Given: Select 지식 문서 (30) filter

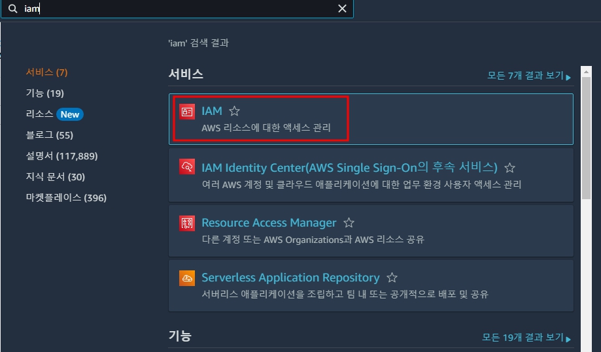Looking at the screenshot, I should pyautogui.click(x=55, y=177).
